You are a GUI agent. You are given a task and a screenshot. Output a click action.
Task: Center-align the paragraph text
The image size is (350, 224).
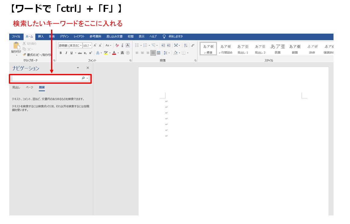(142, 53)
